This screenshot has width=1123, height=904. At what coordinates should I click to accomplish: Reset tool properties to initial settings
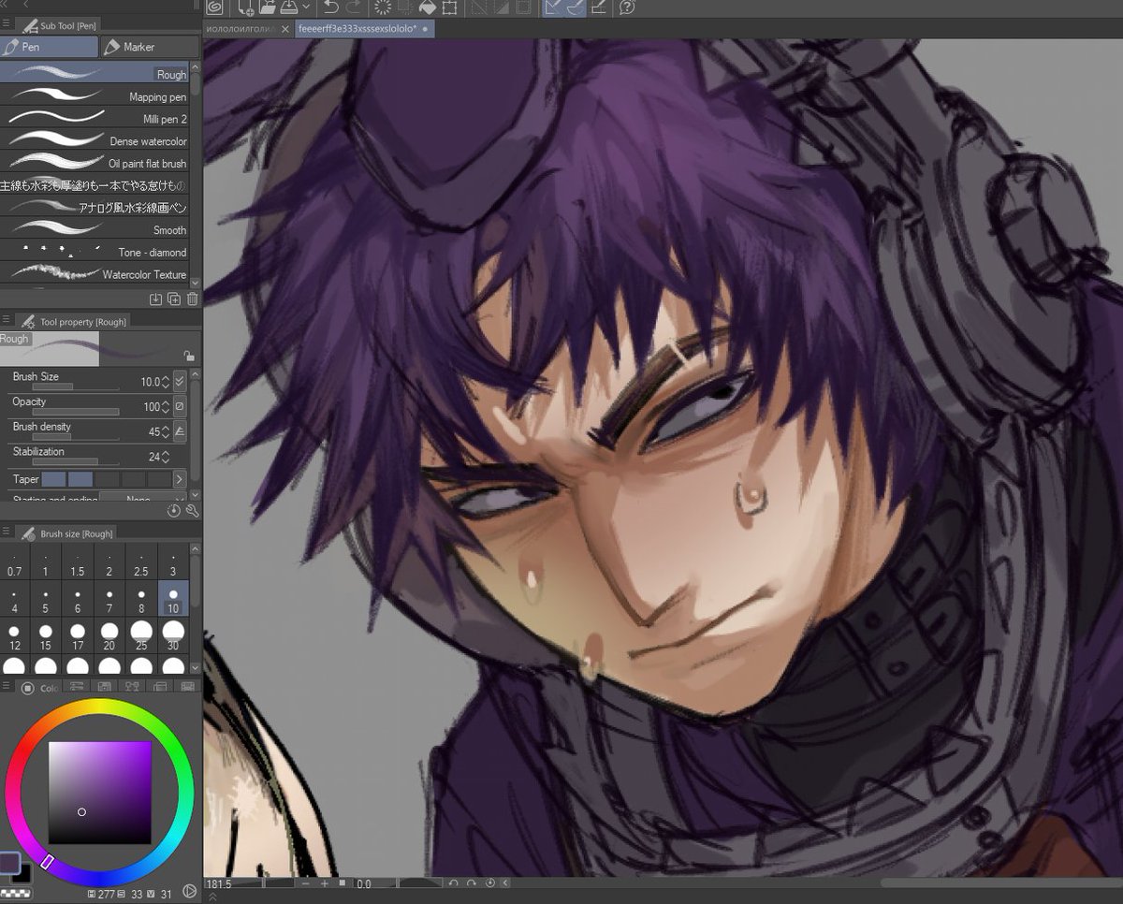(174, 511)
